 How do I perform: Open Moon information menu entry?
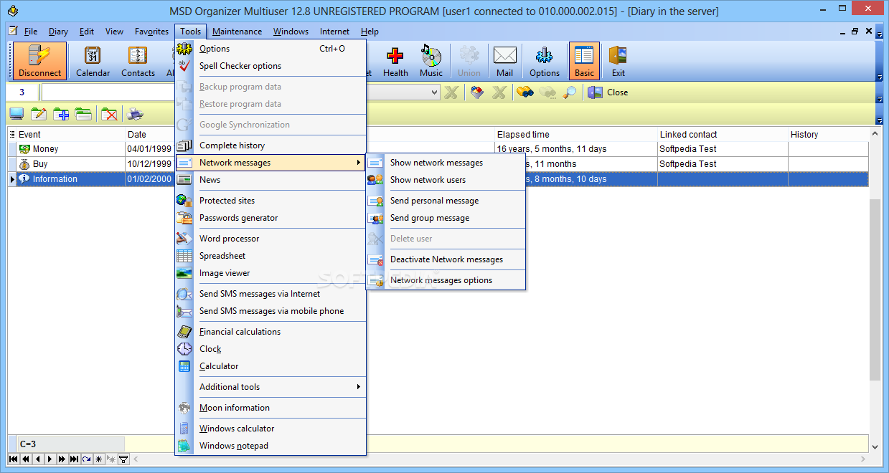click(x=271, y=408)
